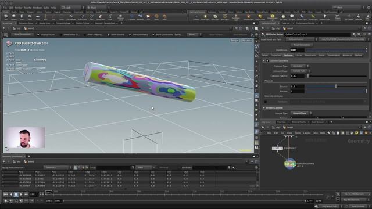Click the transform2 node in network
This screenshot has height=209, width=372.
click(277, 149)
